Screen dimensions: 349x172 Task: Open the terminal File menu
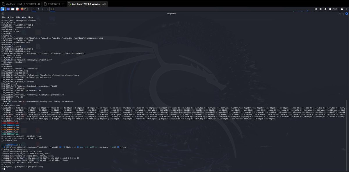click(4, 17)
